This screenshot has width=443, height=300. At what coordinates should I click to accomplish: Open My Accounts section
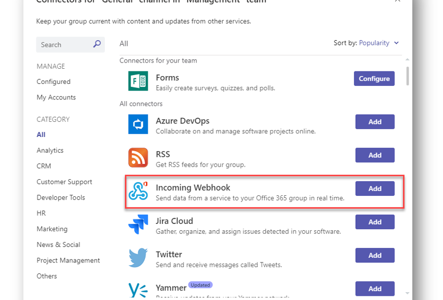(56, 97)
